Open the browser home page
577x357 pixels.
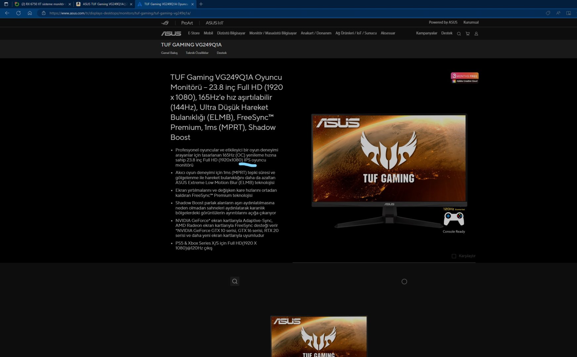[30, 13]
